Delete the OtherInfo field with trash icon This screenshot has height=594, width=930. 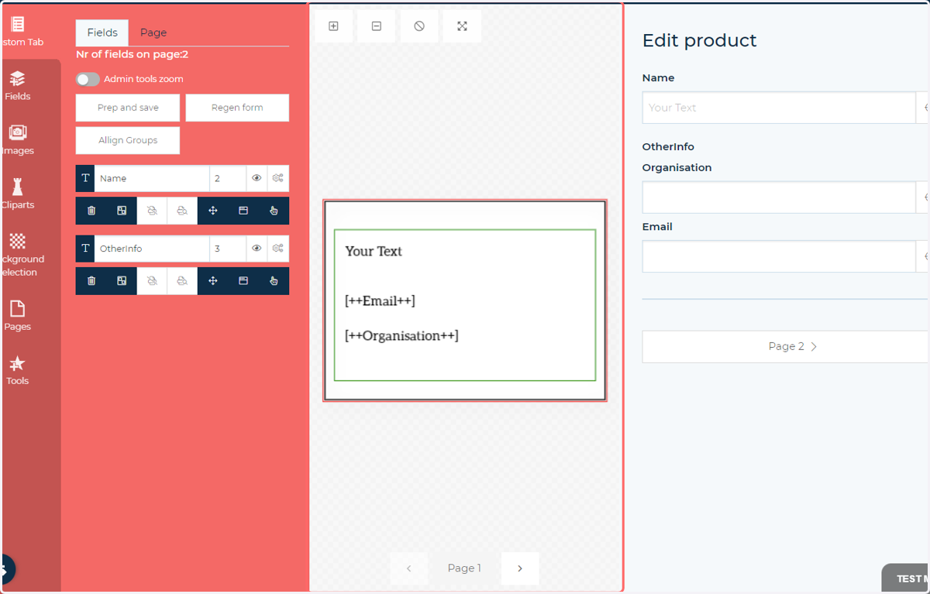[x=91, y=281]
